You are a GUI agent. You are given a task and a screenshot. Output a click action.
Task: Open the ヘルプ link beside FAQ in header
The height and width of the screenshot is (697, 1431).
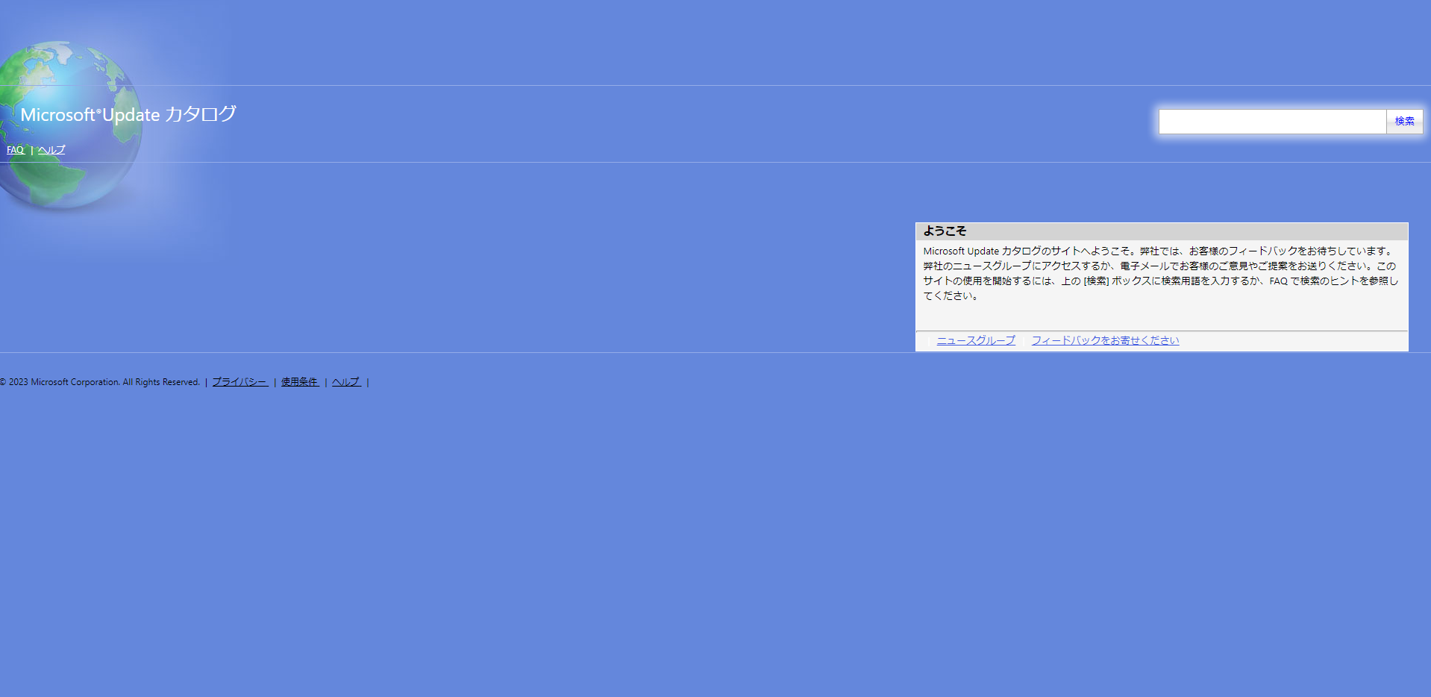(x=51, y=150)
